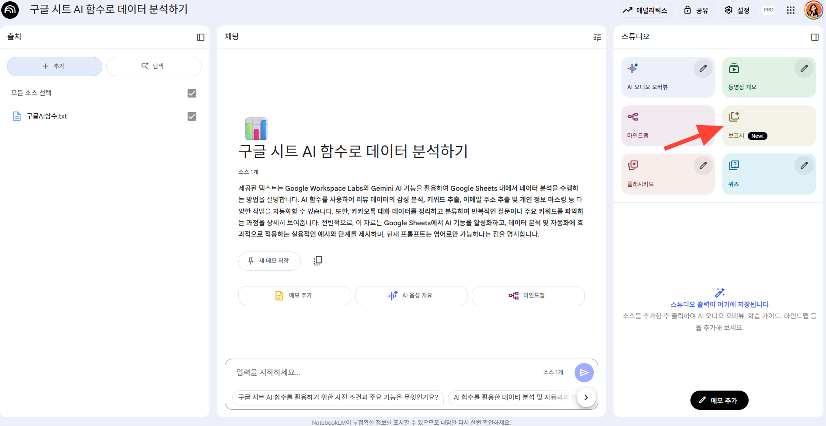The image size is (826, 426).
Task: Focus the chat input field
Action: point(385,373)
